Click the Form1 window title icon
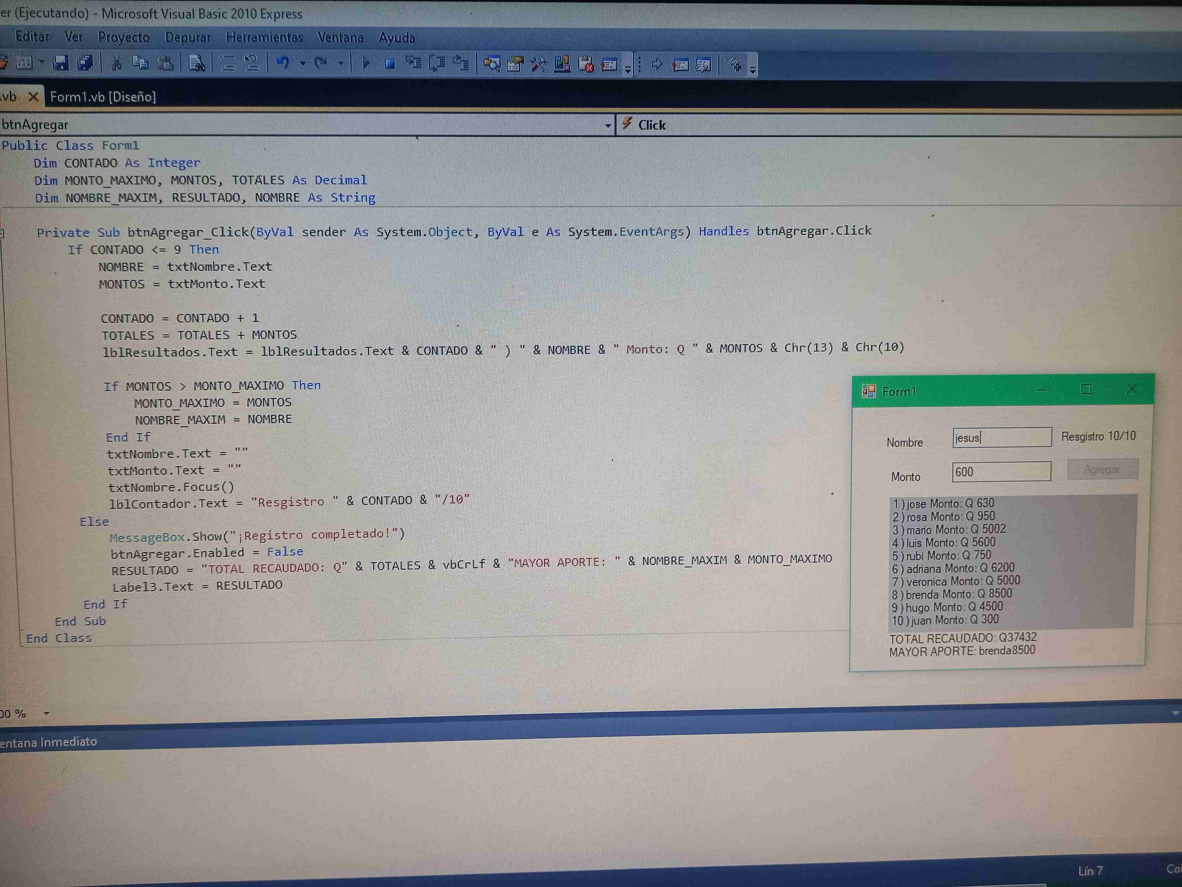 (x=868, y=391)
